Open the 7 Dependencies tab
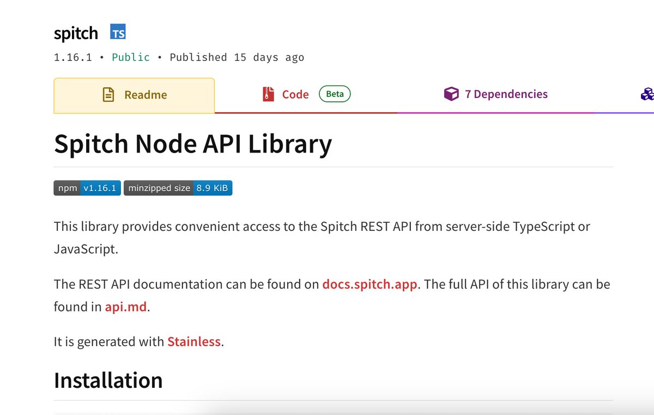The image size is (654, 415). coord(495,94)
